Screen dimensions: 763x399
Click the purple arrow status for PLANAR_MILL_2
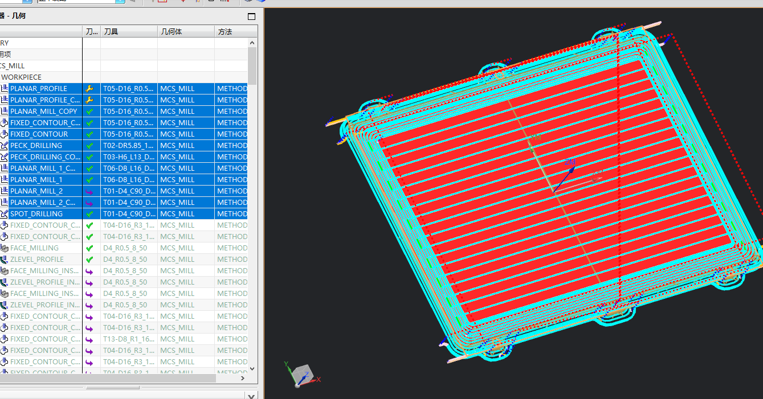89,191
